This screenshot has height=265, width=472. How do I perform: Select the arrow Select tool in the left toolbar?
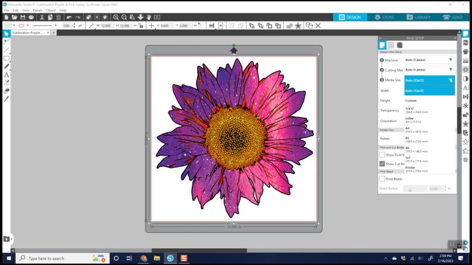point(6,33)
